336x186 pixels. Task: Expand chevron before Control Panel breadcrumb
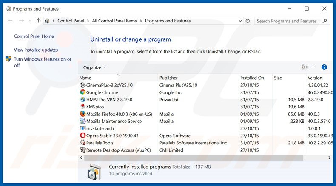click(x=53, y=21)
